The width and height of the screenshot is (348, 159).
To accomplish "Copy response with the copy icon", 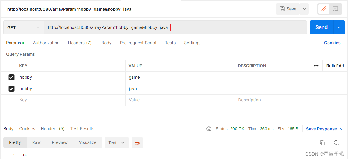I will pyautogui.click(x=322, y=143).
